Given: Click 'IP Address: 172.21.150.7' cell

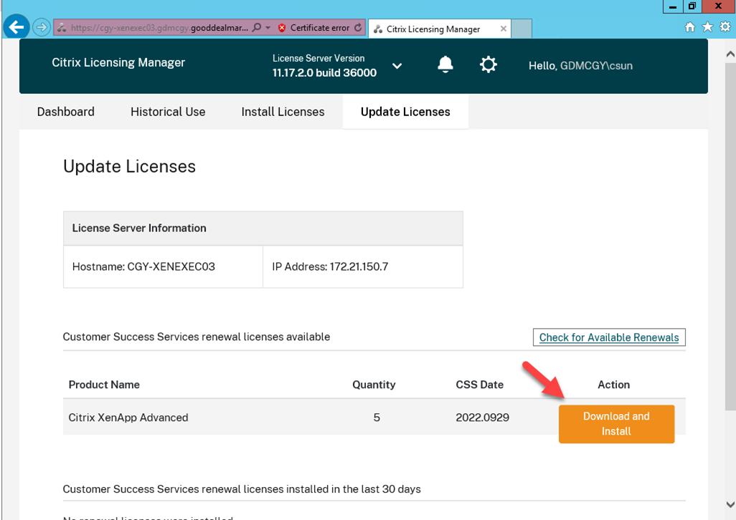Looking at the screenshot, I should [363, 267].
